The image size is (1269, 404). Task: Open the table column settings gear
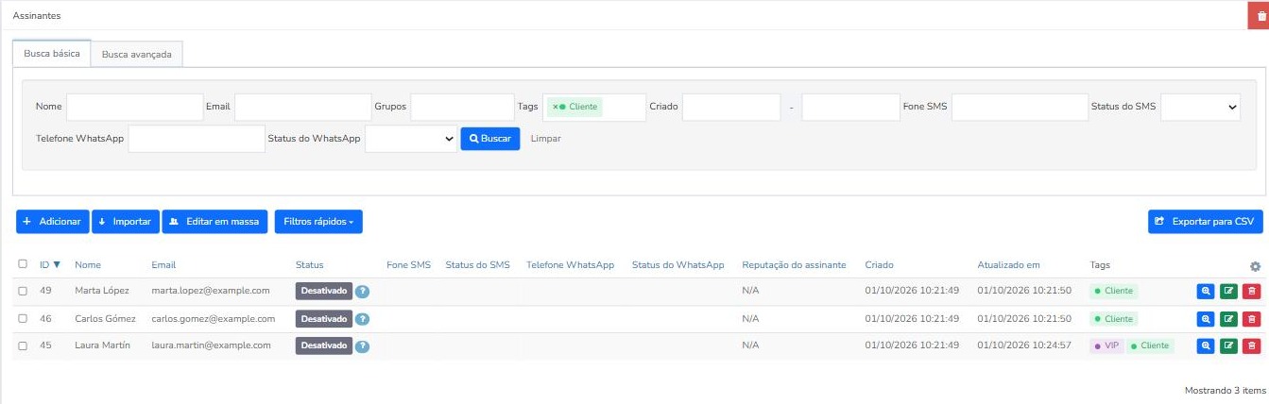[1255, 267]
